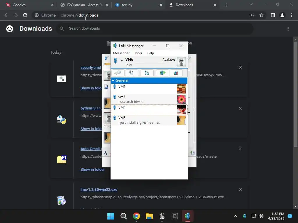
Task: Remove securly.cmd from downloads list
Action: click(x=240, y=68)
